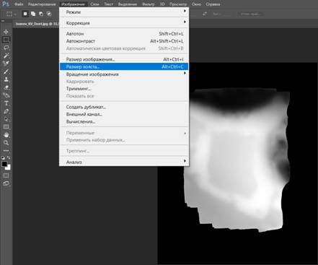Viewport: 318px width, 265px height.
Task: Choose New selection mode in options bar
Action: 25,14
